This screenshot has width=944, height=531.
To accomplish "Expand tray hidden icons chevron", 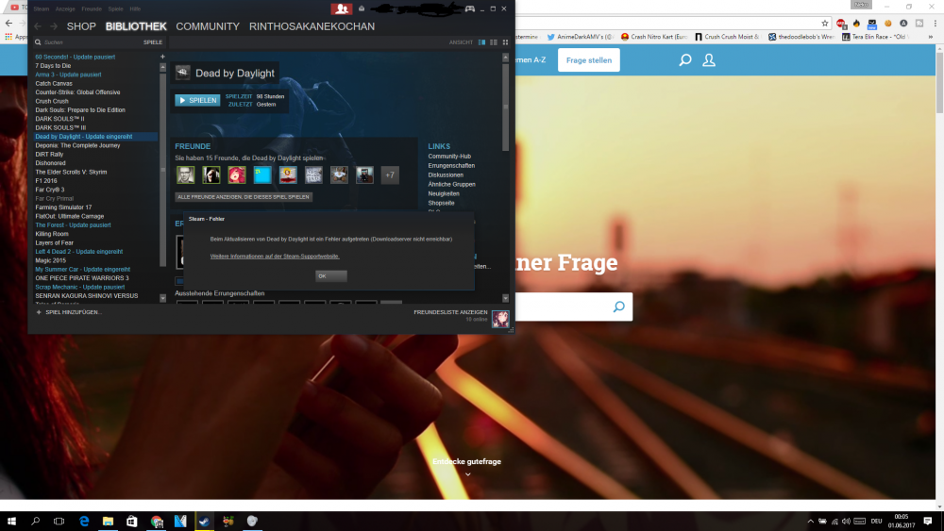I will point(810,521).
